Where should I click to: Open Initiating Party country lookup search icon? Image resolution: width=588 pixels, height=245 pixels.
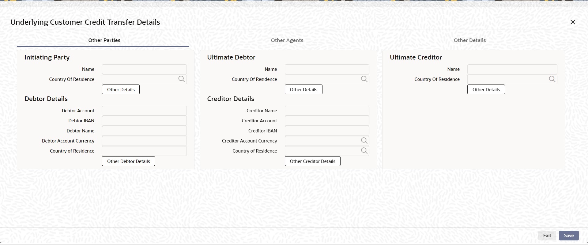[182, 79]
